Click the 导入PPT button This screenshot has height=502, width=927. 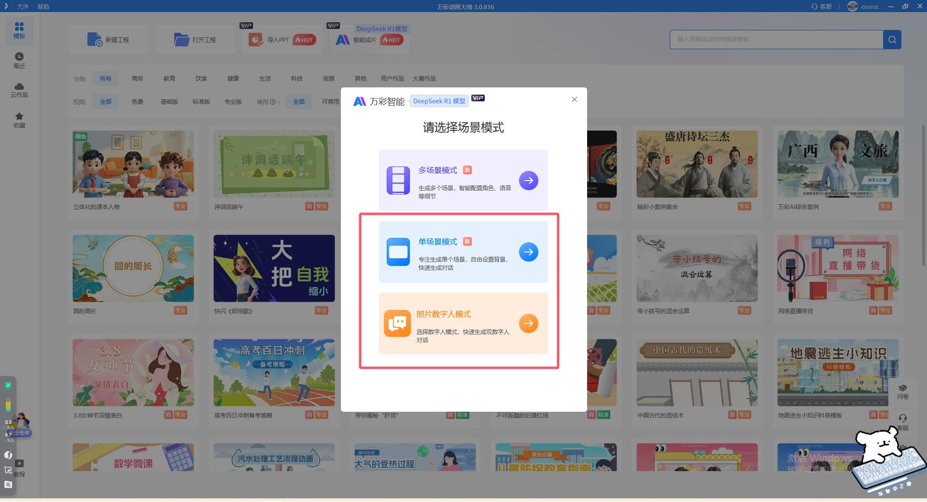click(282, 40)
